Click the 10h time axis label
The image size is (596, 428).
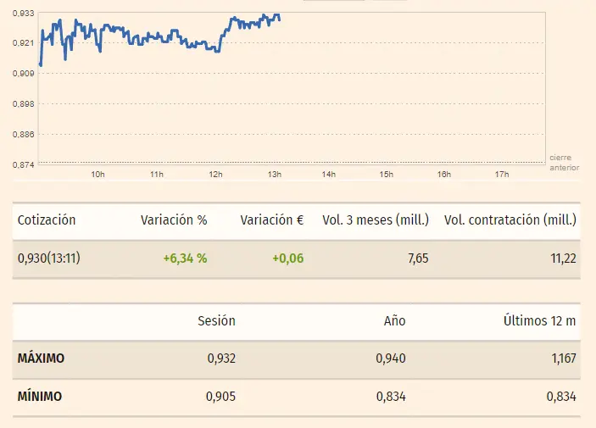[x=97, y=175]
